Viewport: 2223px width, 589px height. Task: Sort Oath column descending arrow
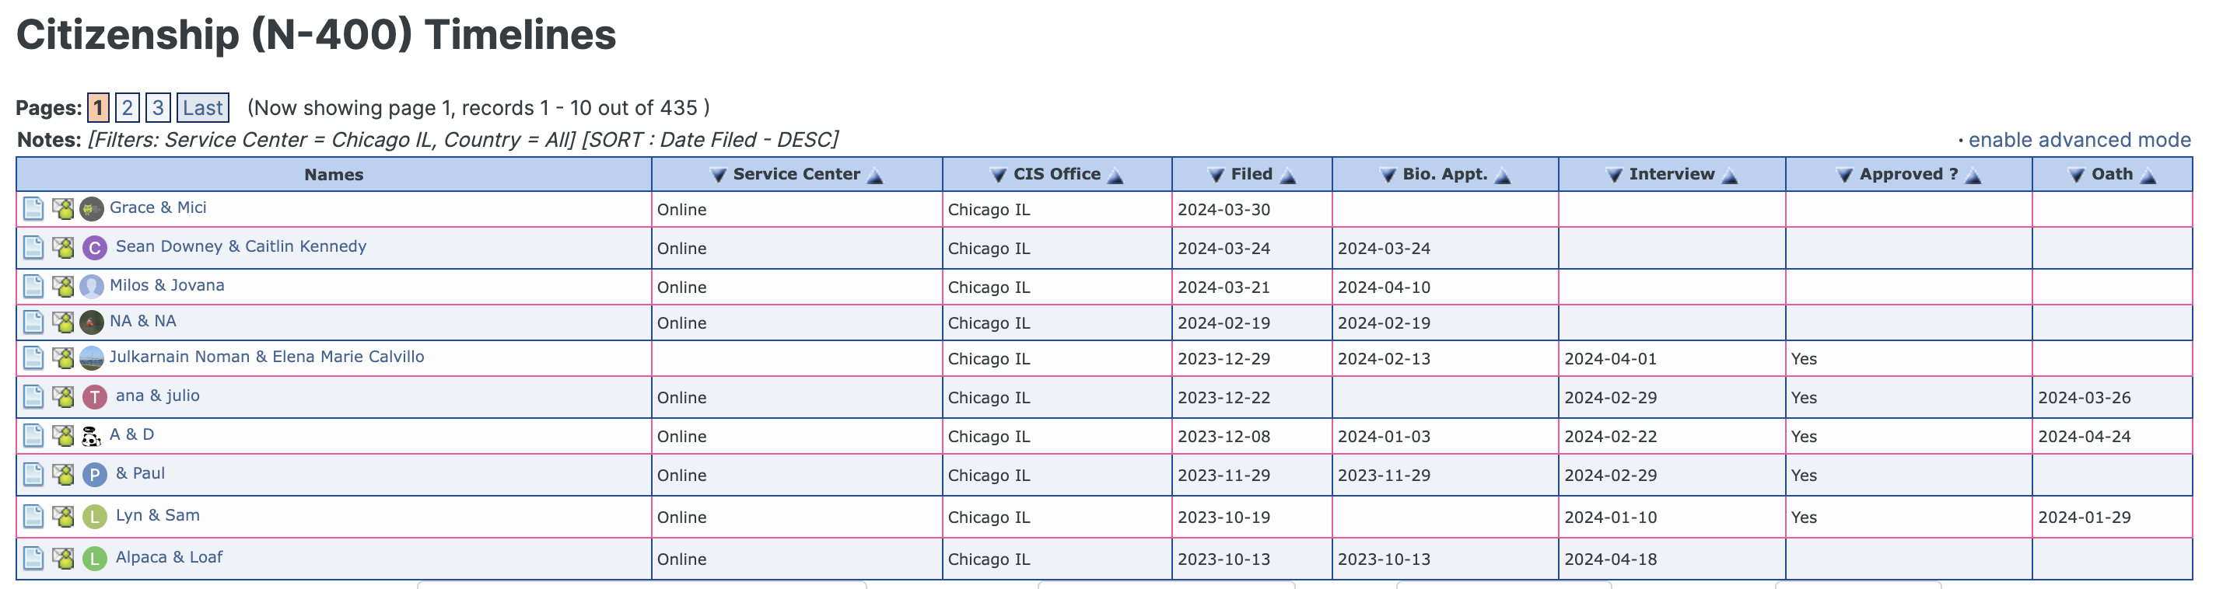[x=2077, y=175]
